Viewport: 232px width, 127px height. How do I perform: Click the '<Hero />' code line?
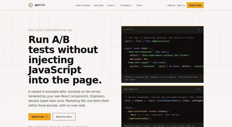[x=155, y=115]
